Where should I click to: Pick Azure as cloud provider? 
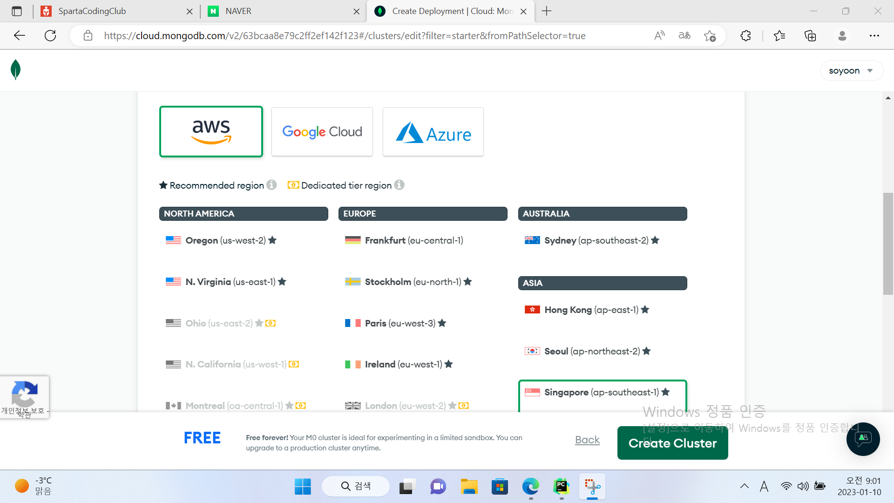point(433,132)
